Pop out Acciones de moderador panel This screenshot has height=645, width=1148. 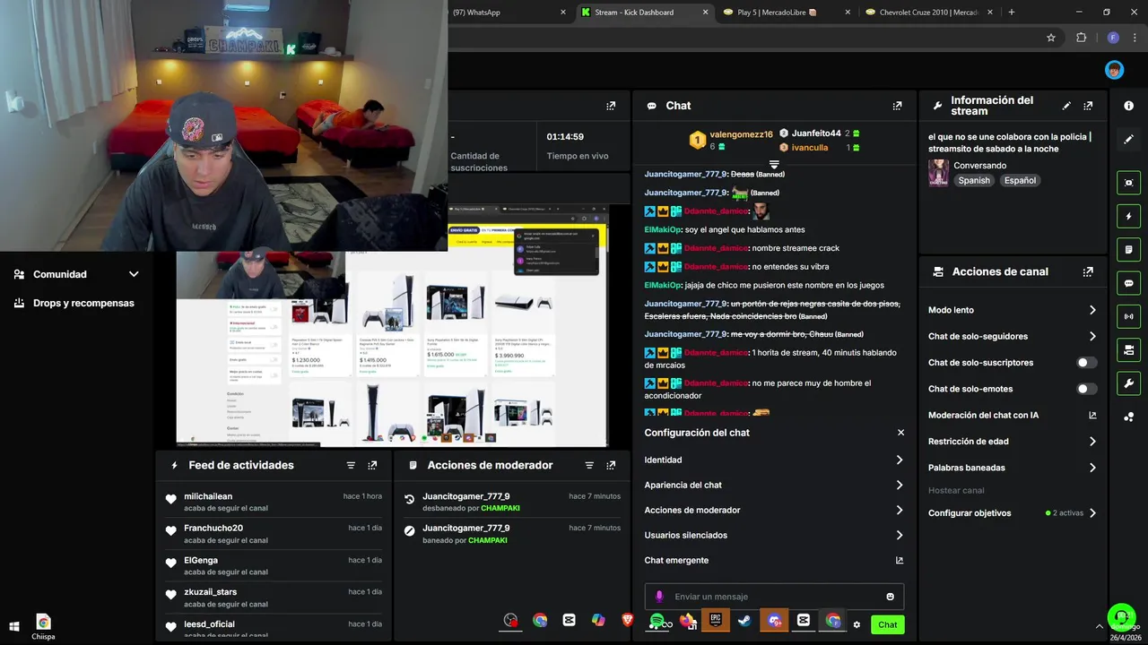pos(611,465)
